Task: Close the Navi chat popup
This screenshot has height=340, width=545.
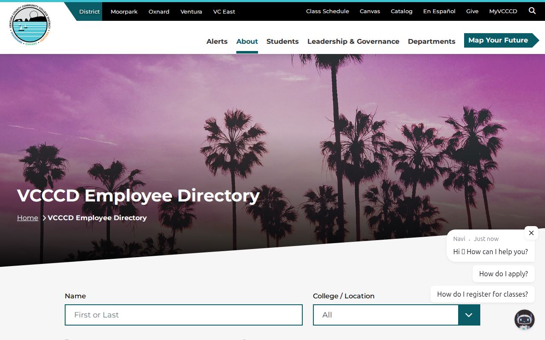Action: click(531, 233)
